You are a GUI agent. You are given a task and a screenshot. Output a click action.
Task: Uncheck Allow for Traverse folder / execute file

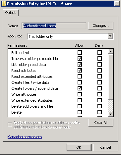[x=80, y=58]
